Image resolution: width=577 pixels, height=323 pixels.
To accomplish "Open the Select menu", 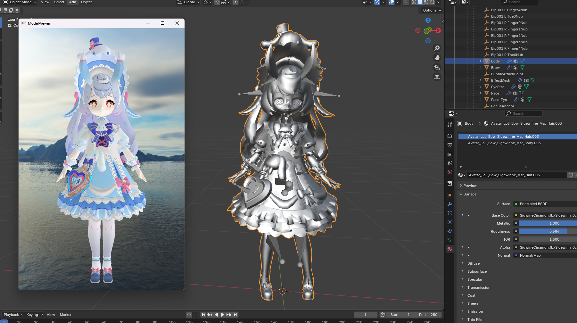I will [59, 2].
